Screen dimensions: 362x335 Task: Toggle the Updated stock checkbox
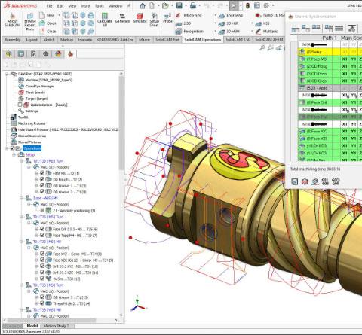(x=20, y=105)
